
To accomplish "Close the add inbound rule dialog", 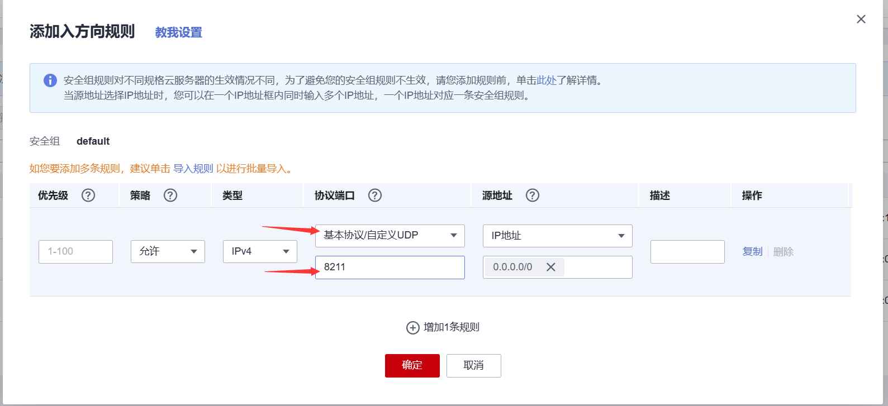I will click(861, 20).
